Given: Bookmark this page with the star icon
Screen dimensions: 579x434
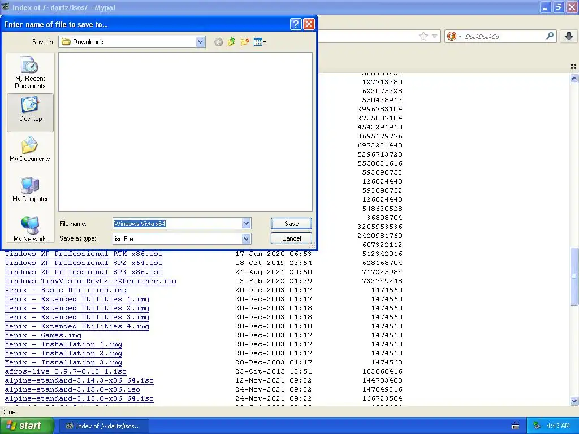Looking at the screenshot, I should point(423,36).
